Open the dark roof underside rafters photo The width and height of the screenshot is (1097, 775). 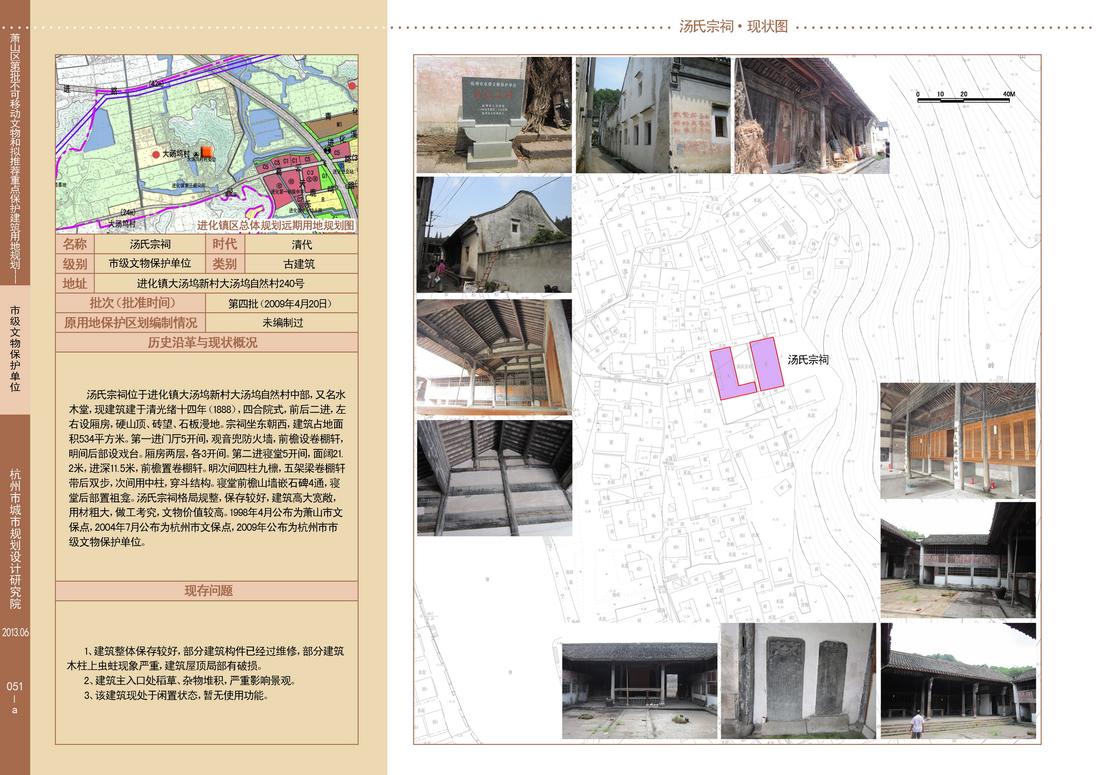[x=494, y=478]
